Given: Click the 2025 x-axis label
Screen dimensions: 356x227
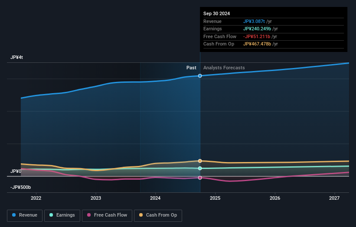Looking at the screenshot, I should click(x=215, y=198).
